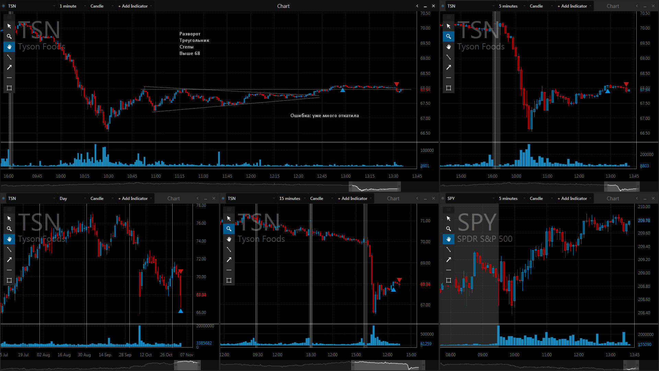
Task: Open the SPY symbol dropdown
Action: point(471,198)
